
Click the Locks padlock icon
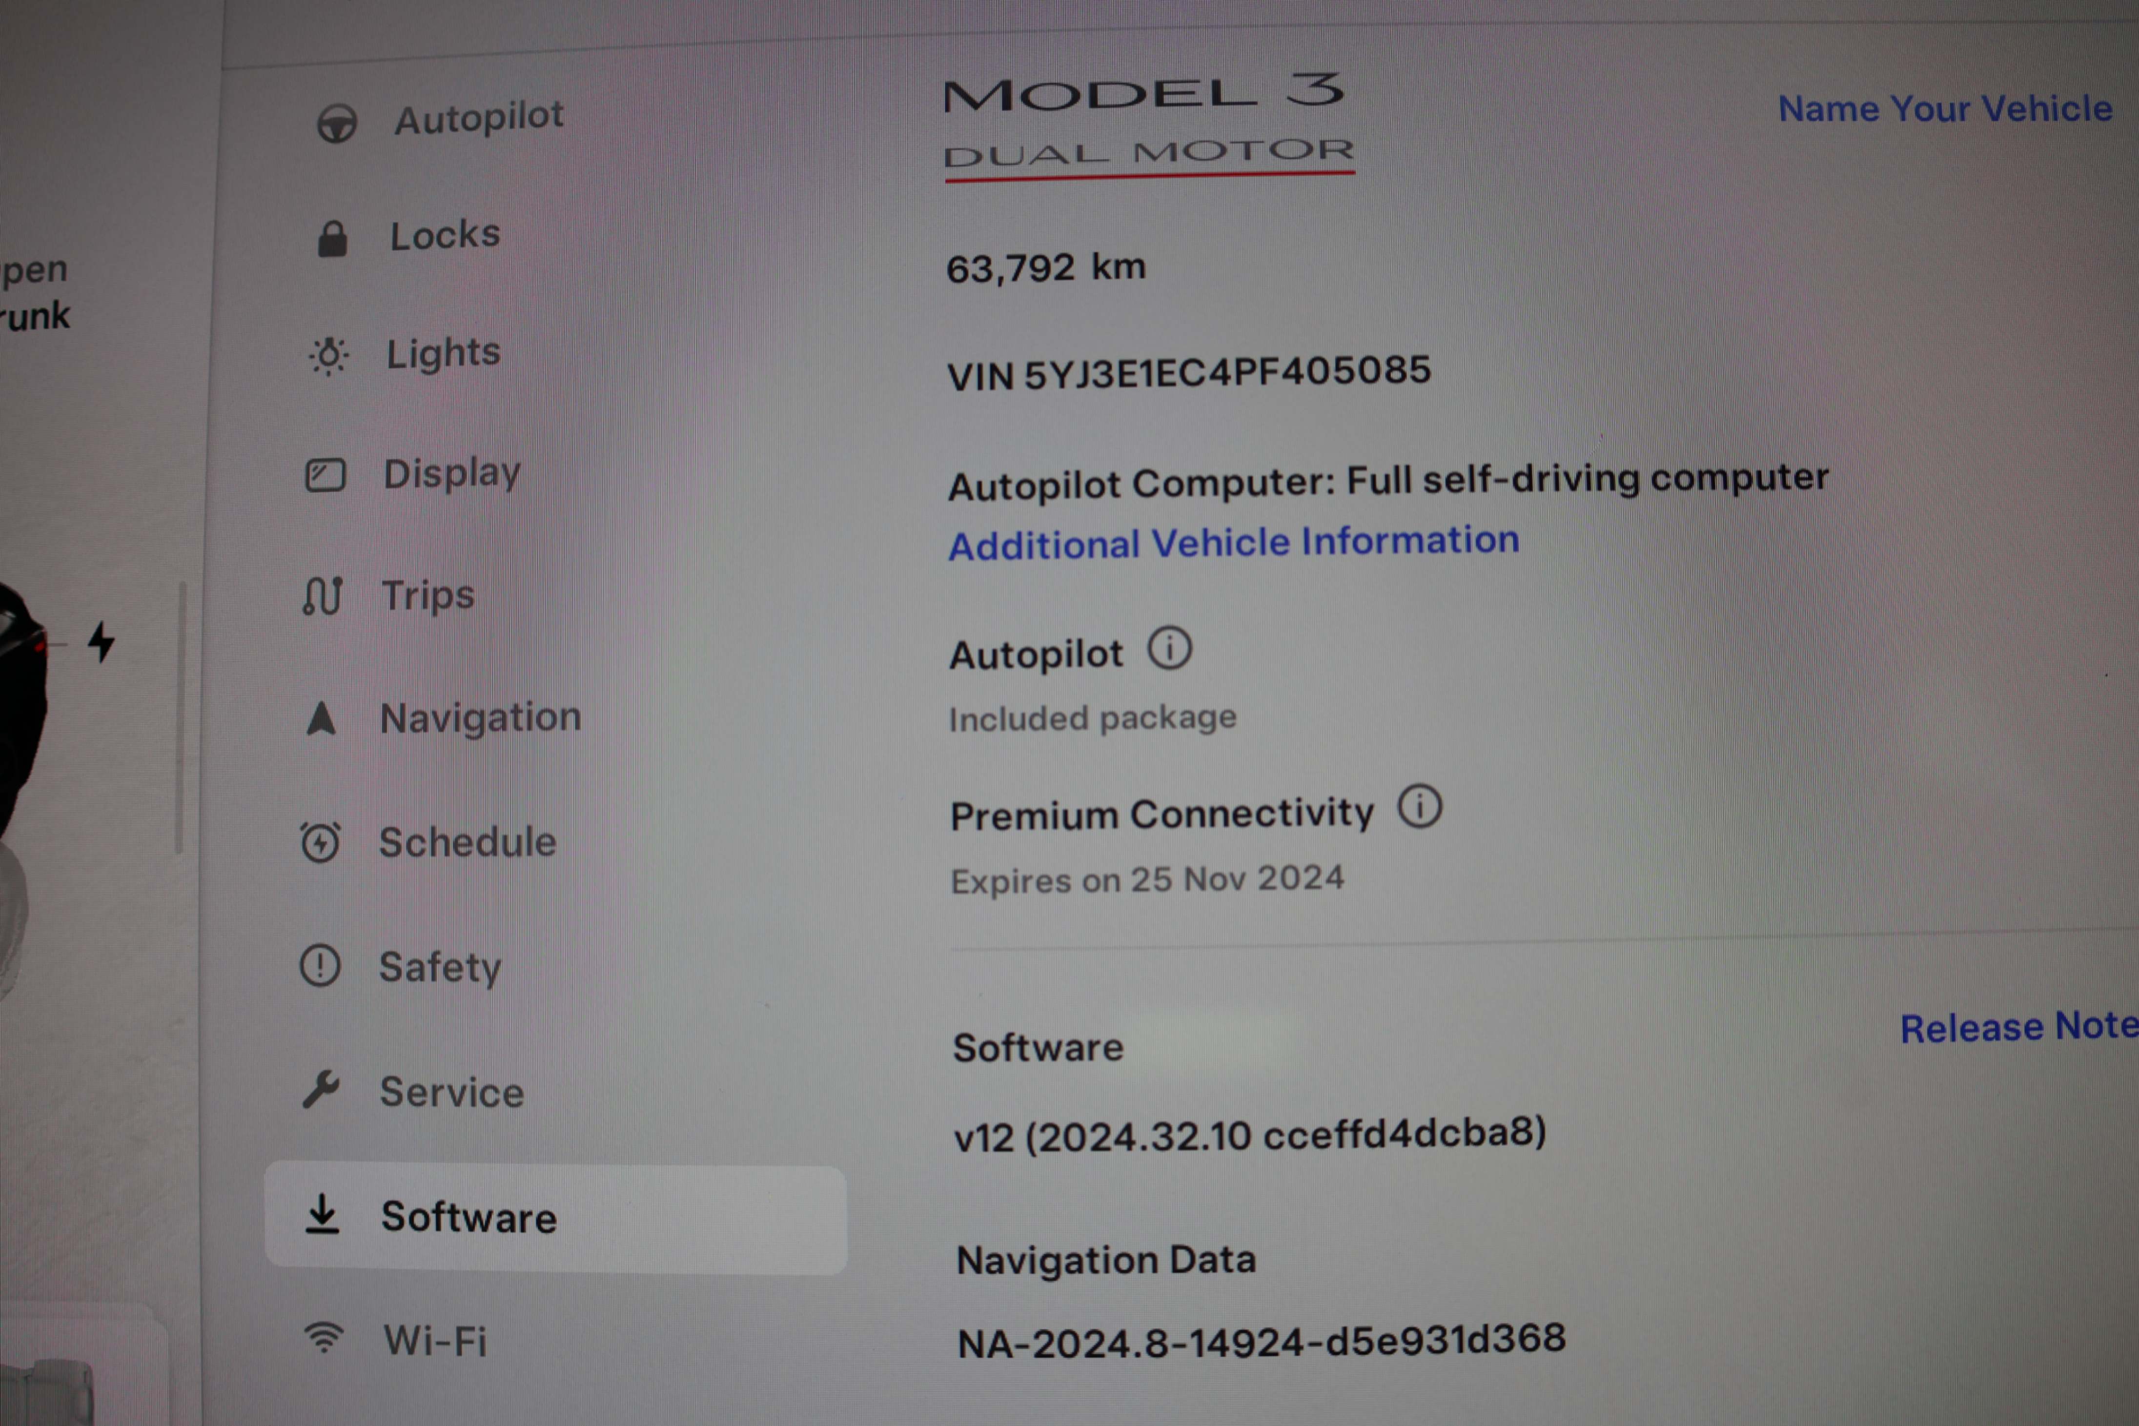point(332,239)
